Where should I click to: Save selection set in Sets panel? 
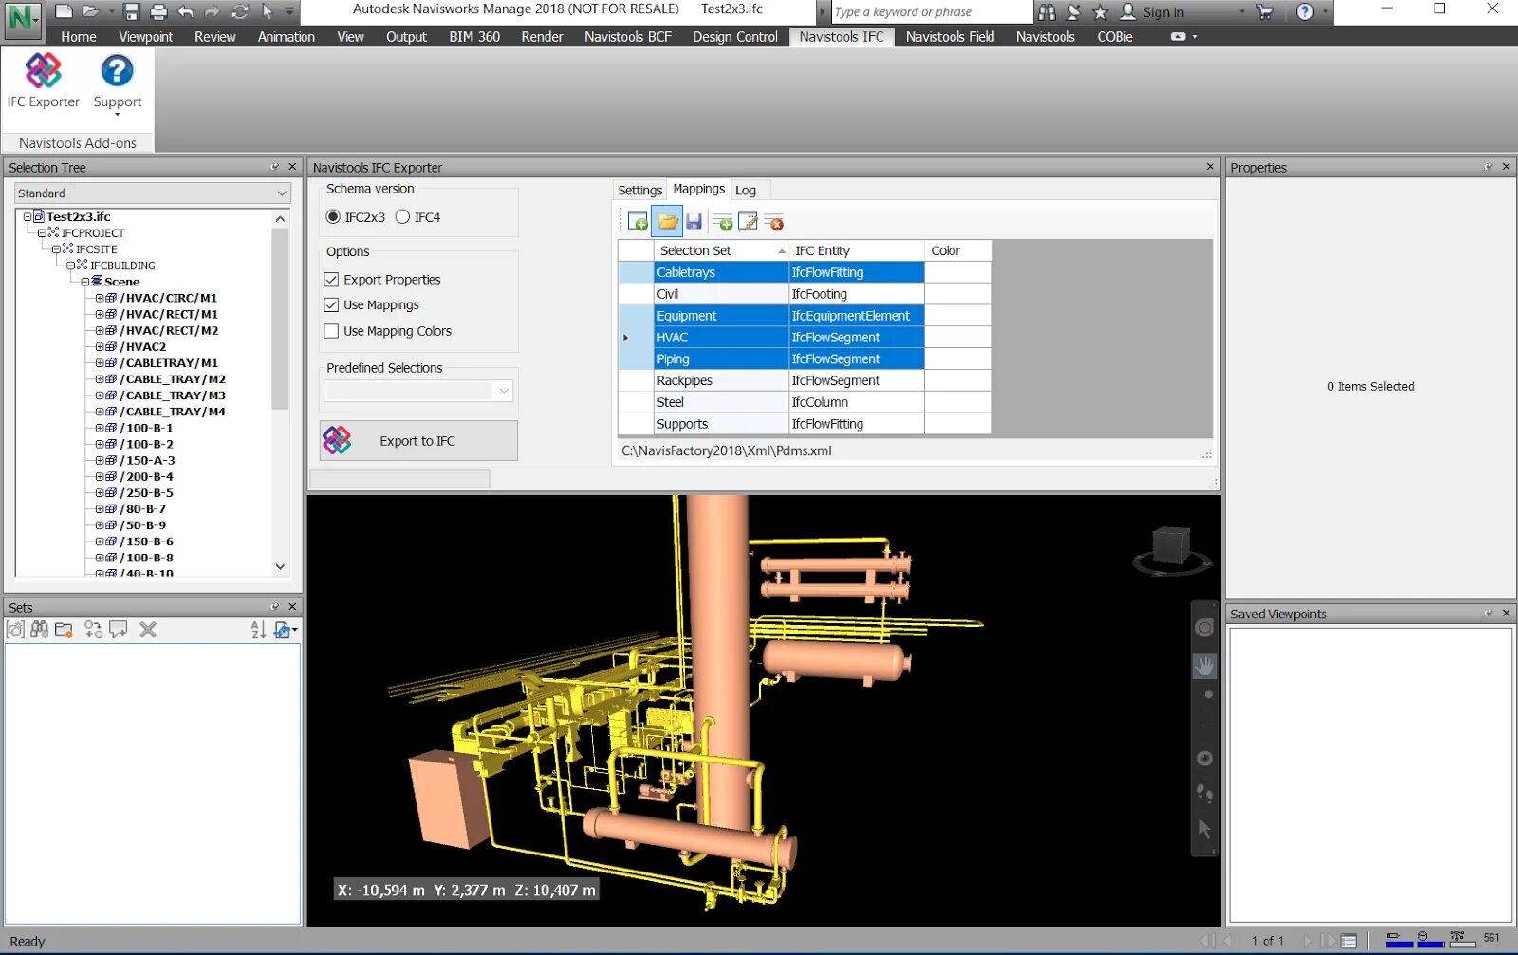pyautogui.click(x=15, y=630)
